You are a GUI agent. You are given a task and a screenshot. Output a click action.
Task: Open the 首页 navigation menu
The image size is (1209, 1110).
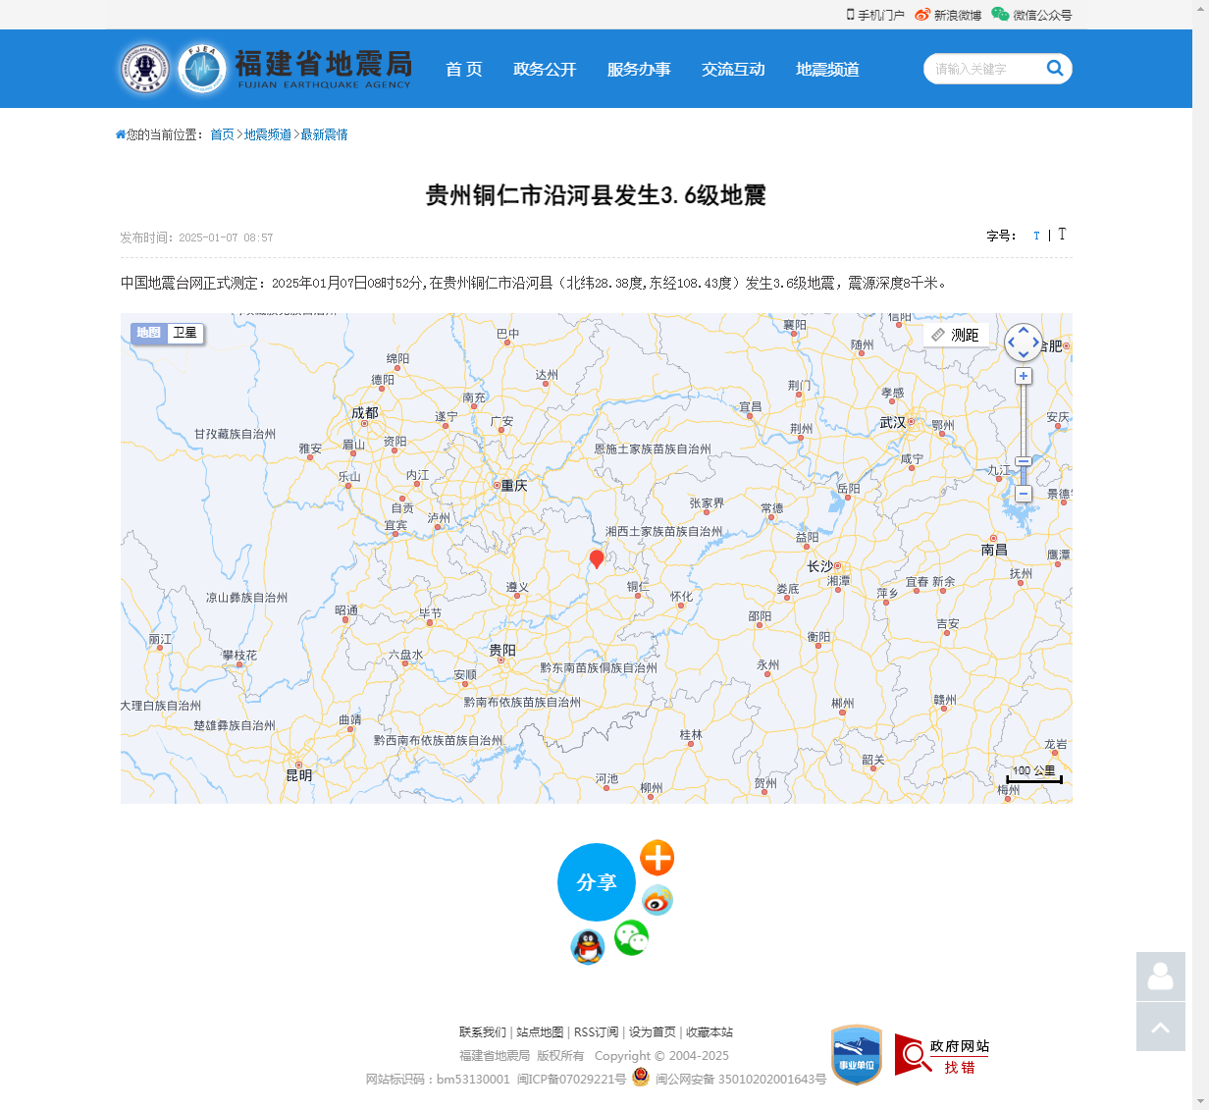(464, 69)
